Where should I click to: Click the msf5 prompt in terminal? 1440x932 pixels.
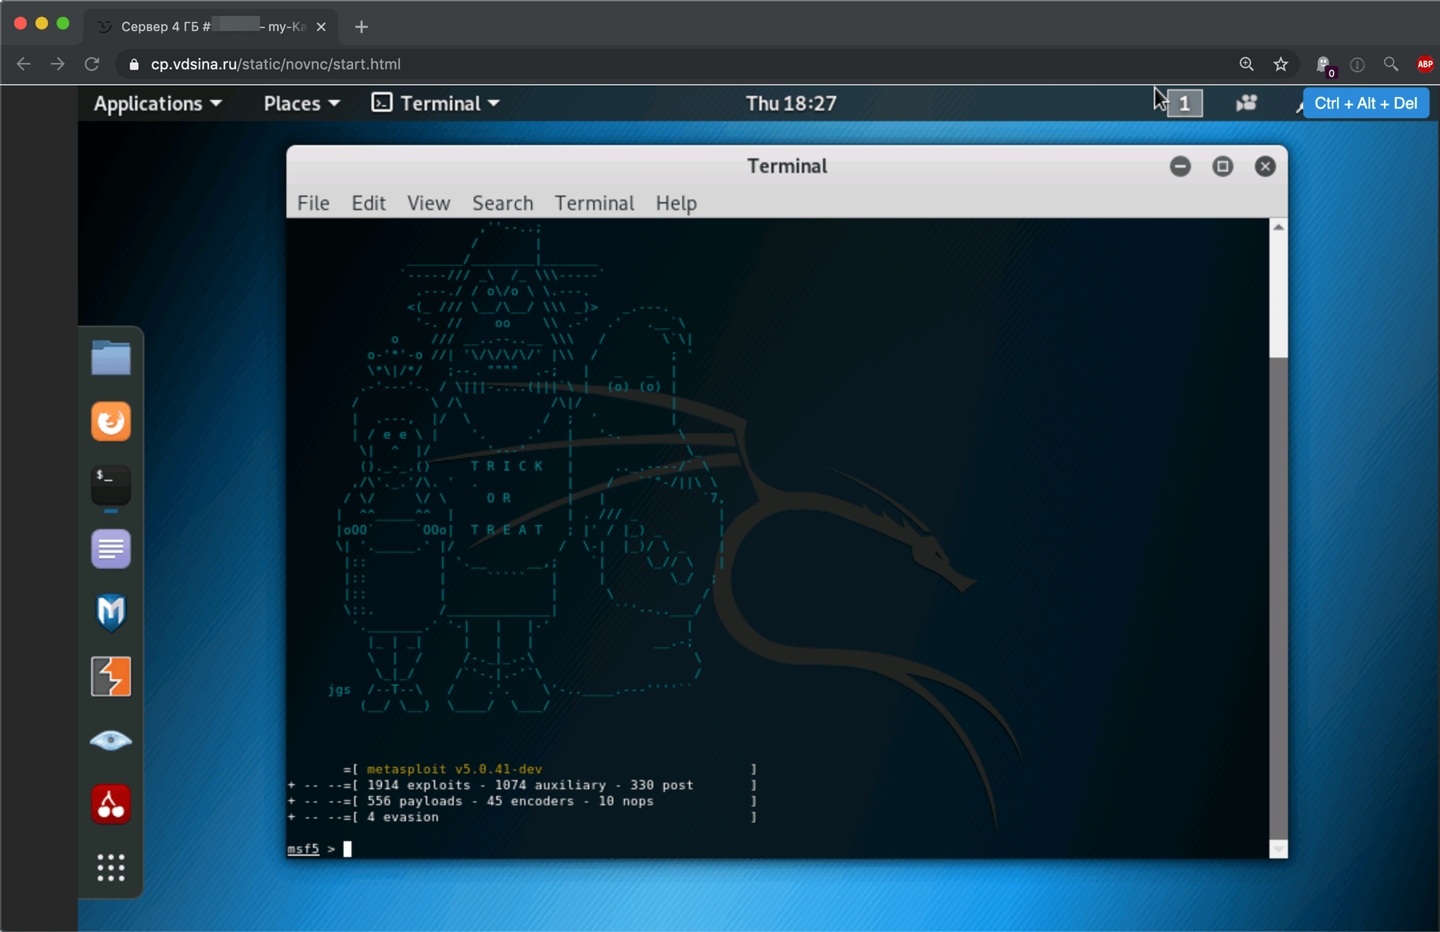(303, 849)
